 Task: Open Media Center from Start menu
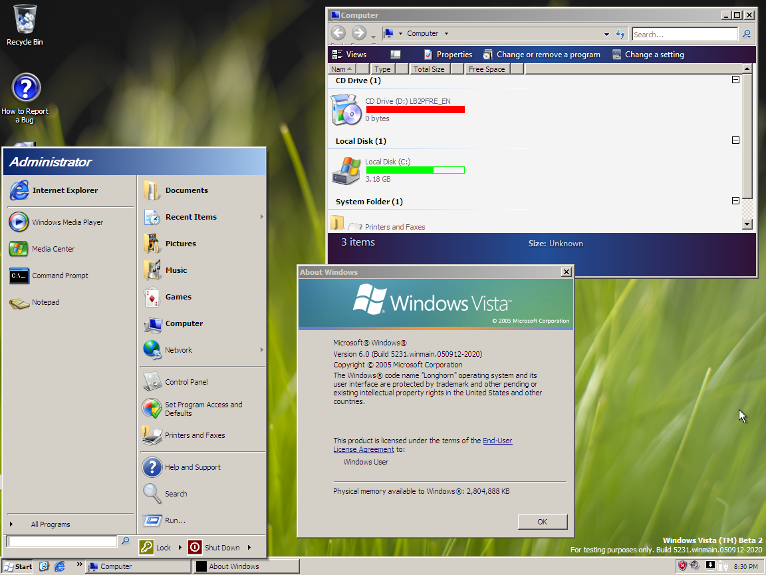[x=70, y=249]
